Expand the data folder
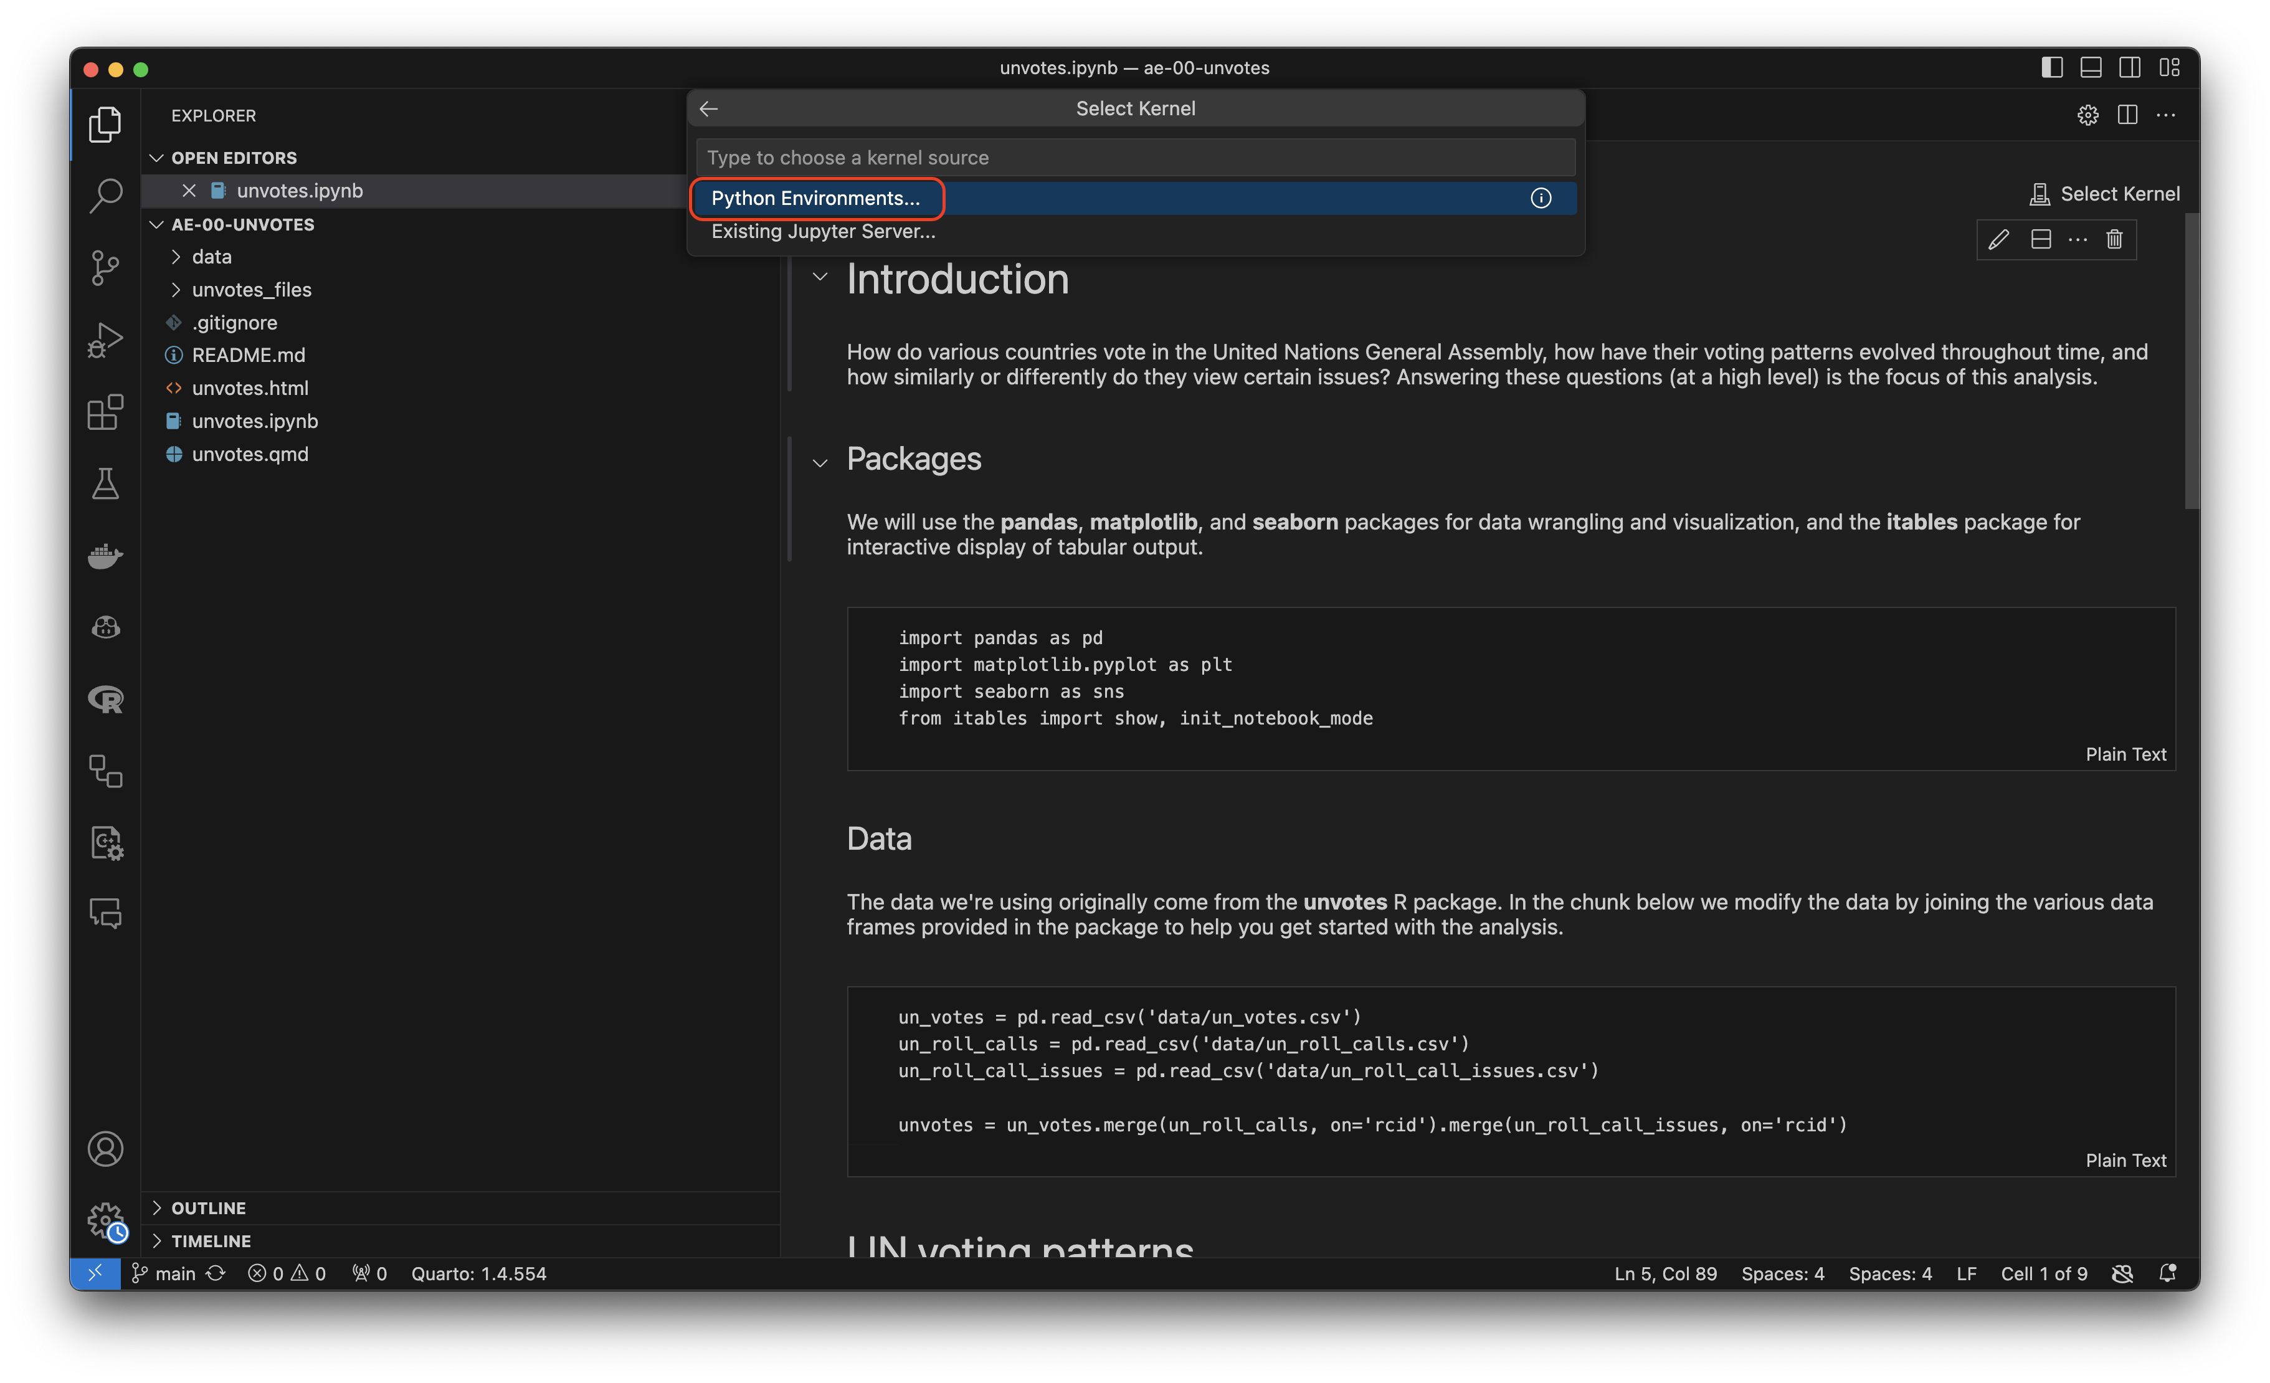Image resolution: width=2270 pixels, height=1383 pixels. coord(211,257)
